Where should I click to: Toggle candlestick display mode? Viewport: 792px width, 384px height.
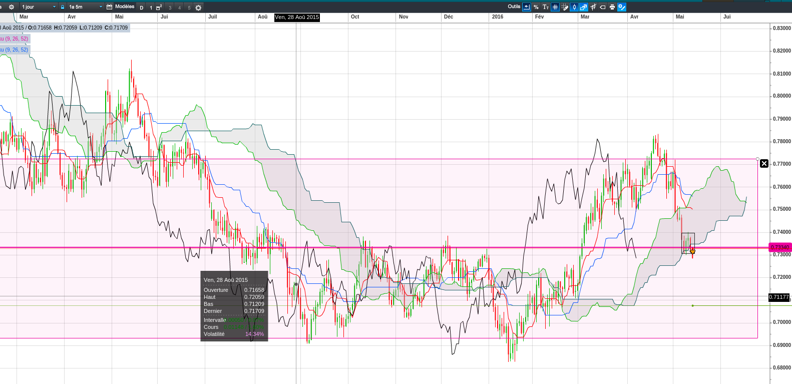click(574, 7)
